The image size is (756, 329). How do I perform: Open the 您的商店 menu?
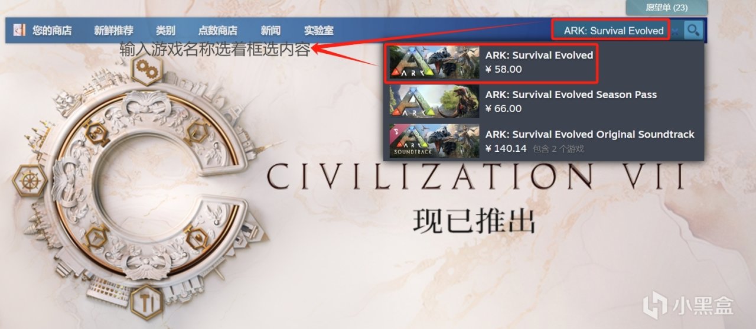point(52,31)
